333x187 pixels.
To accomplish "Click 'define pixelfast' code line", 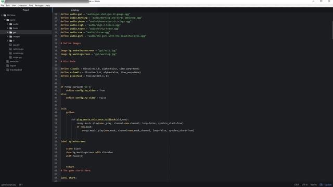I will click(x=84, y=76).
